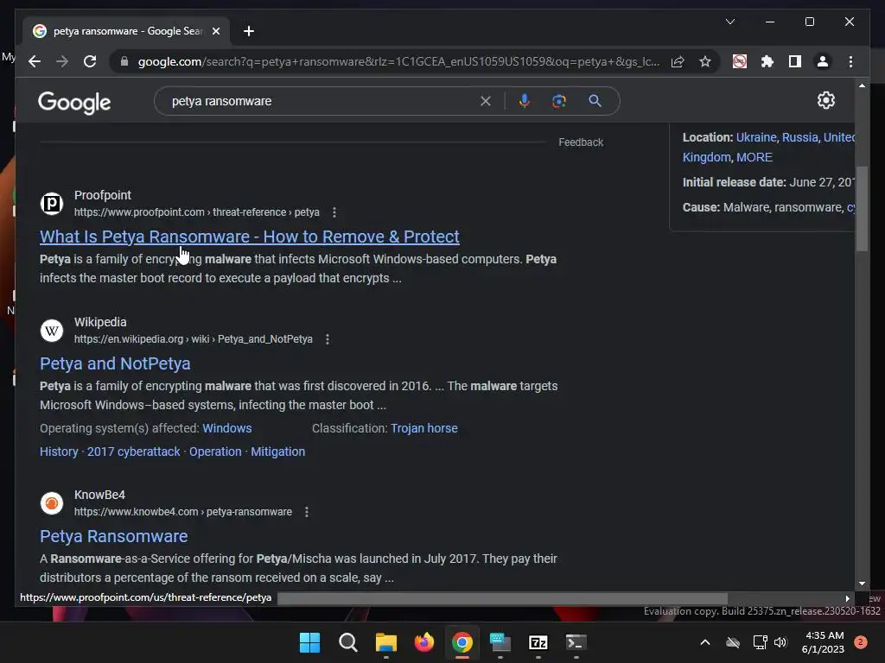Start voice search with the microphone

click(525, 101)
